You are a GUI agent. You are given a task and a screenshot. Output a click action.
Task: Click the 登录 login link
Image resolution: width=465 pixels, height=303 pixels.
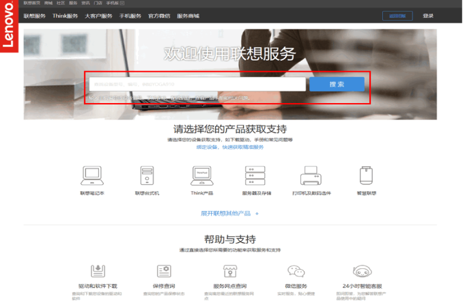pyautogui.click(x=428, y=16)
